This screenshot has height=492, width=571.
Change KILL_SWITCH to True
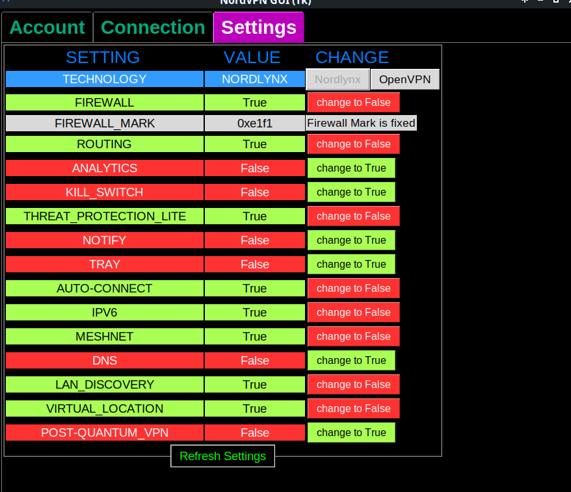(351, 192)
